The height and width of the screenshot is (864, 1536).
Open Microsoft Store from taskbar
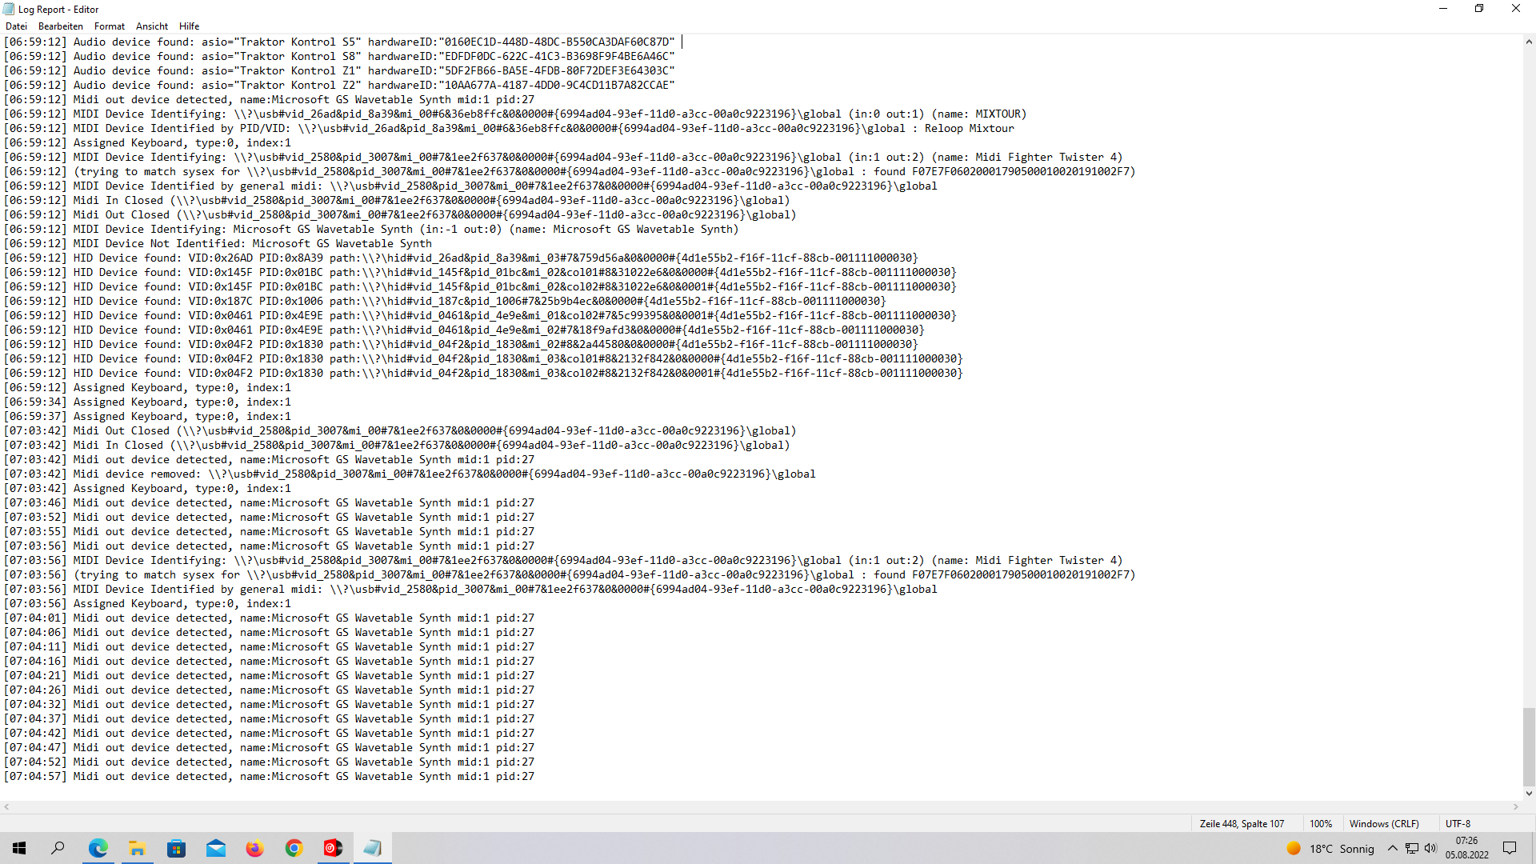176,848
